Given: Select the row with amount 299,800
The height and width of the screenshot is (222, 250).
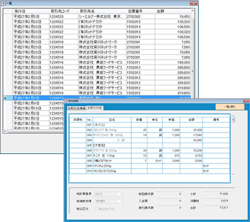Looking at the screenshot, I should click(x=97, y=83).
